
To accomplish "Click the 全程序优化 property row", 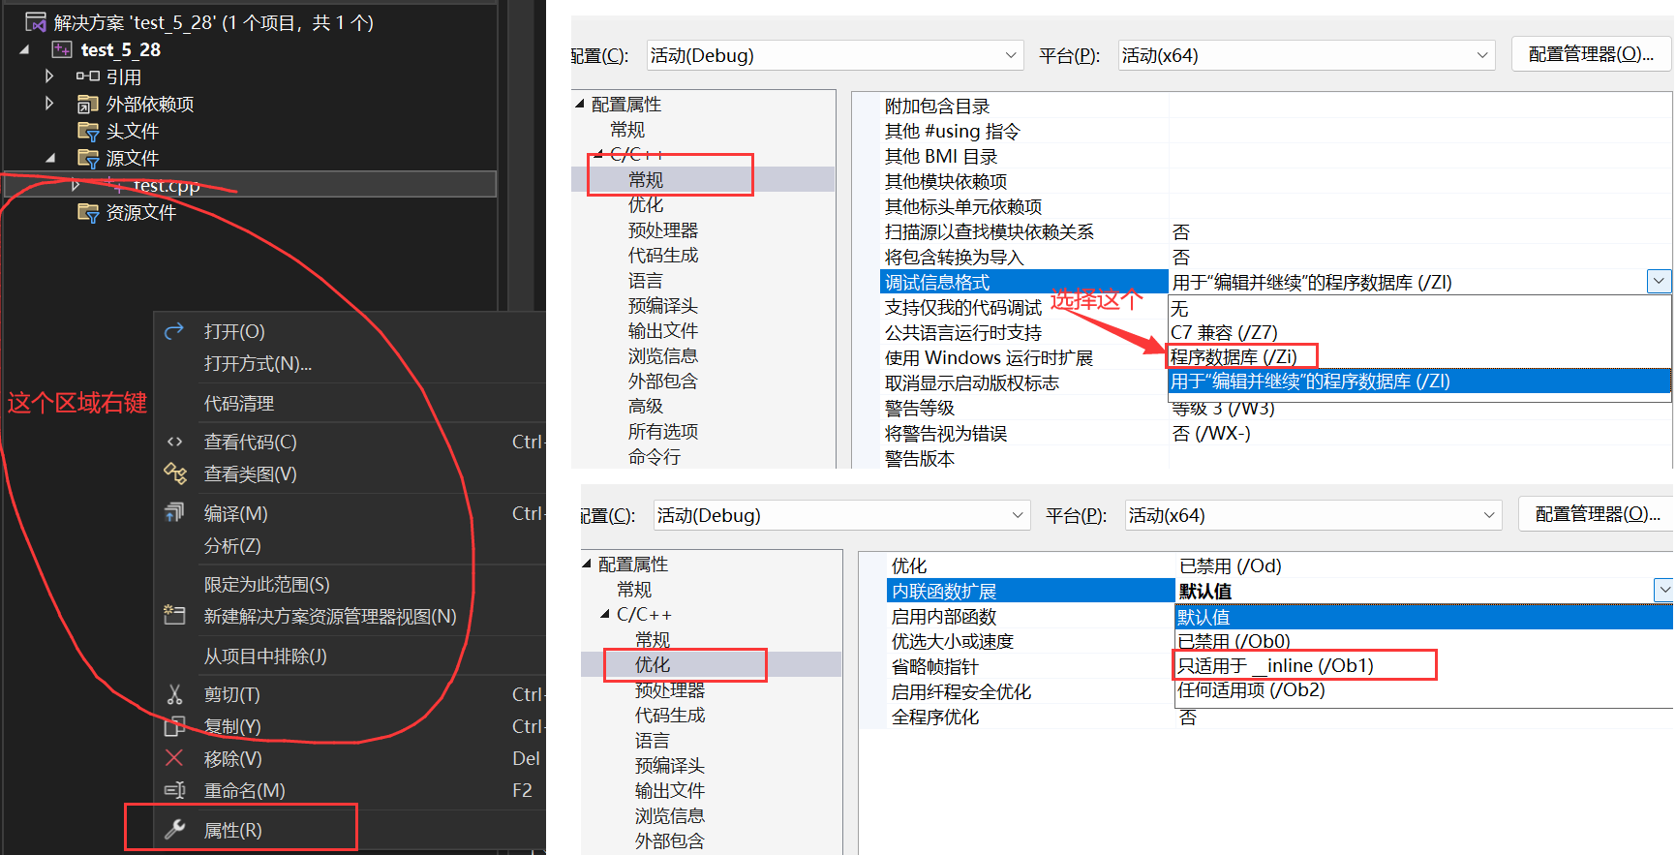I will click(1281, 717).
